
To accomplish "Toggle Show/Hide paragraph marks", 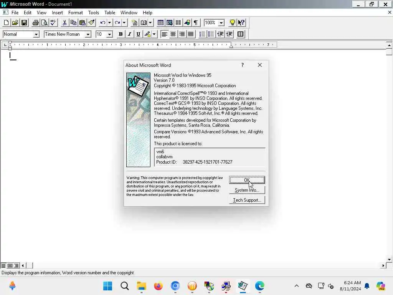I will click(x=196, y=23).
